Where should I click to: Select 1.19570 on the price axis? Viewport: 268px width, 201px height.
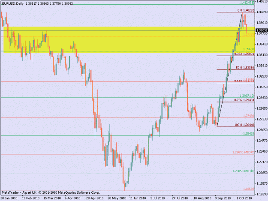(262, 183)
